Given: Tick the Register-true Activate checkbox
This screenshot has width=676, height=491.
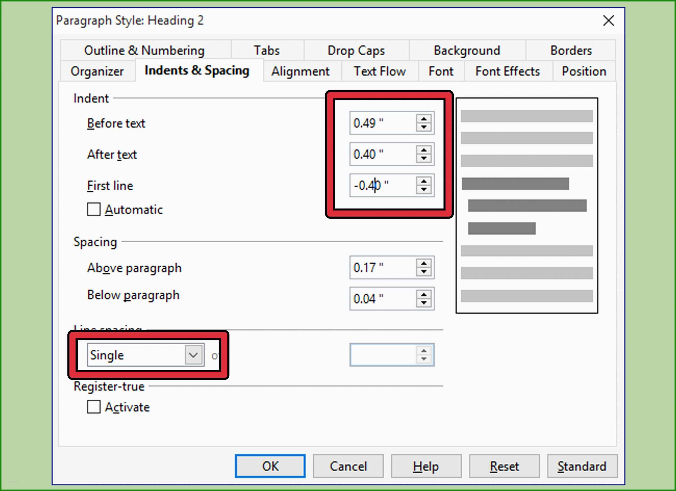Looking at the screenshot, I should [93, 407].
